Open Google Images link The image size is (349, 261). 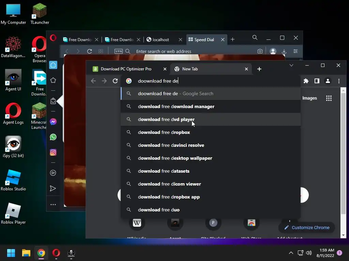pyautogui.click(x=309, y=98)
